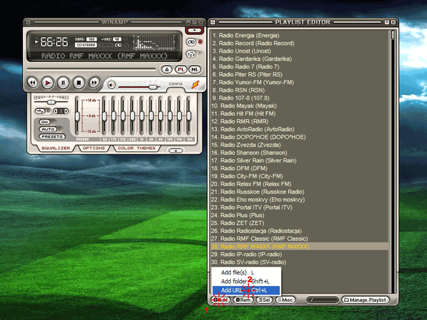Switch to the COLOR THEMES tab
Image resolution: width=427 pixels, height=320 pixels.
pyautogui.click(x=136, y=148)
